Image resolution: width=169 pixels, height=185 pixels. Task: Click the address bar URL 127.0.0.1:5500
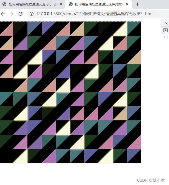coord(95,14)
